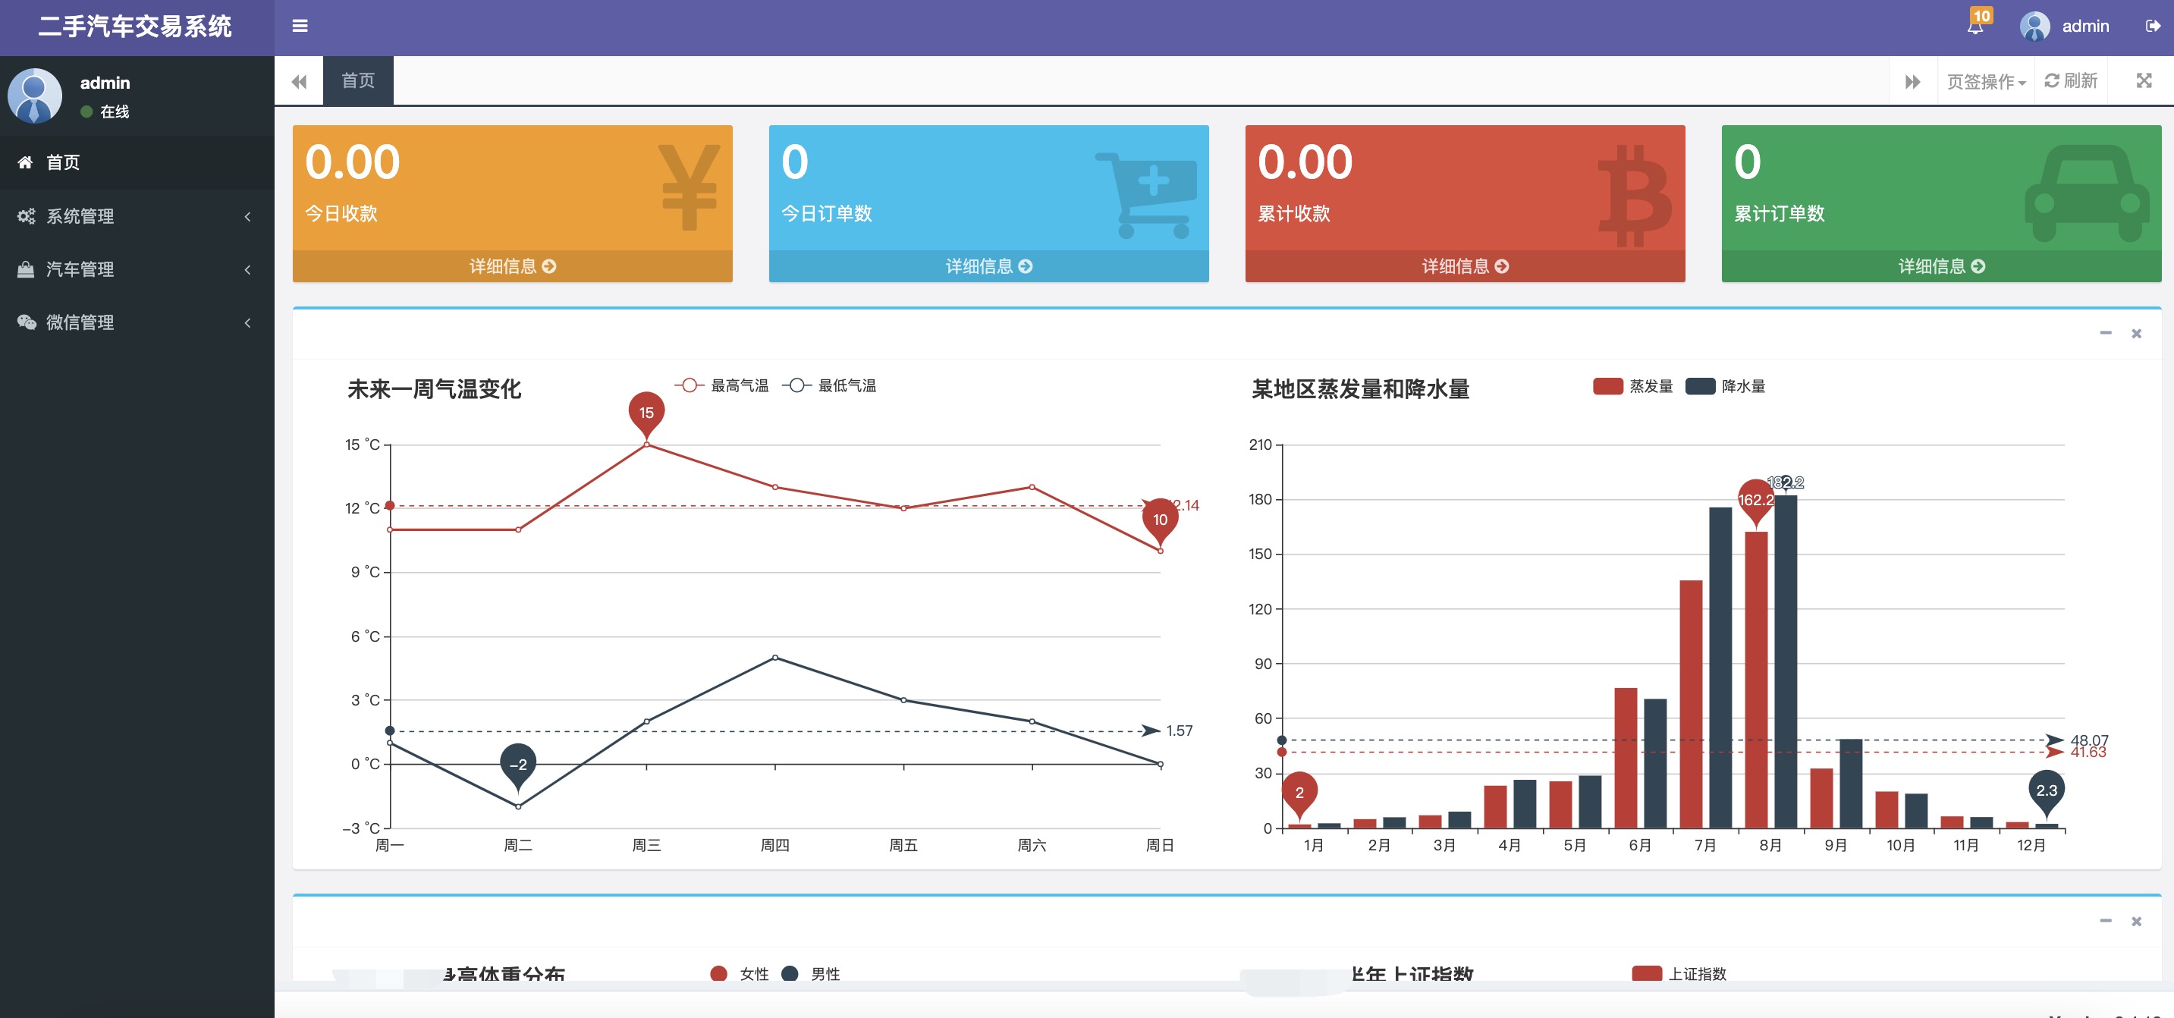
Task: Click the 在线 online status indicator
Action: 105,112
